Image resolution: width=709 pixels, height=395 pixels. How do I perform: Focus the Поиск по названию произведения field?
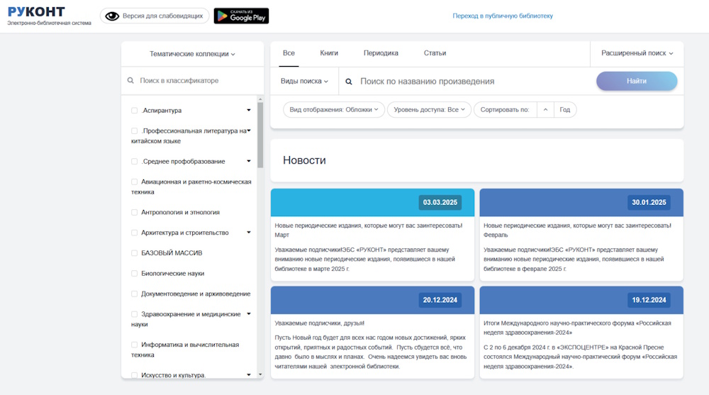468,82
